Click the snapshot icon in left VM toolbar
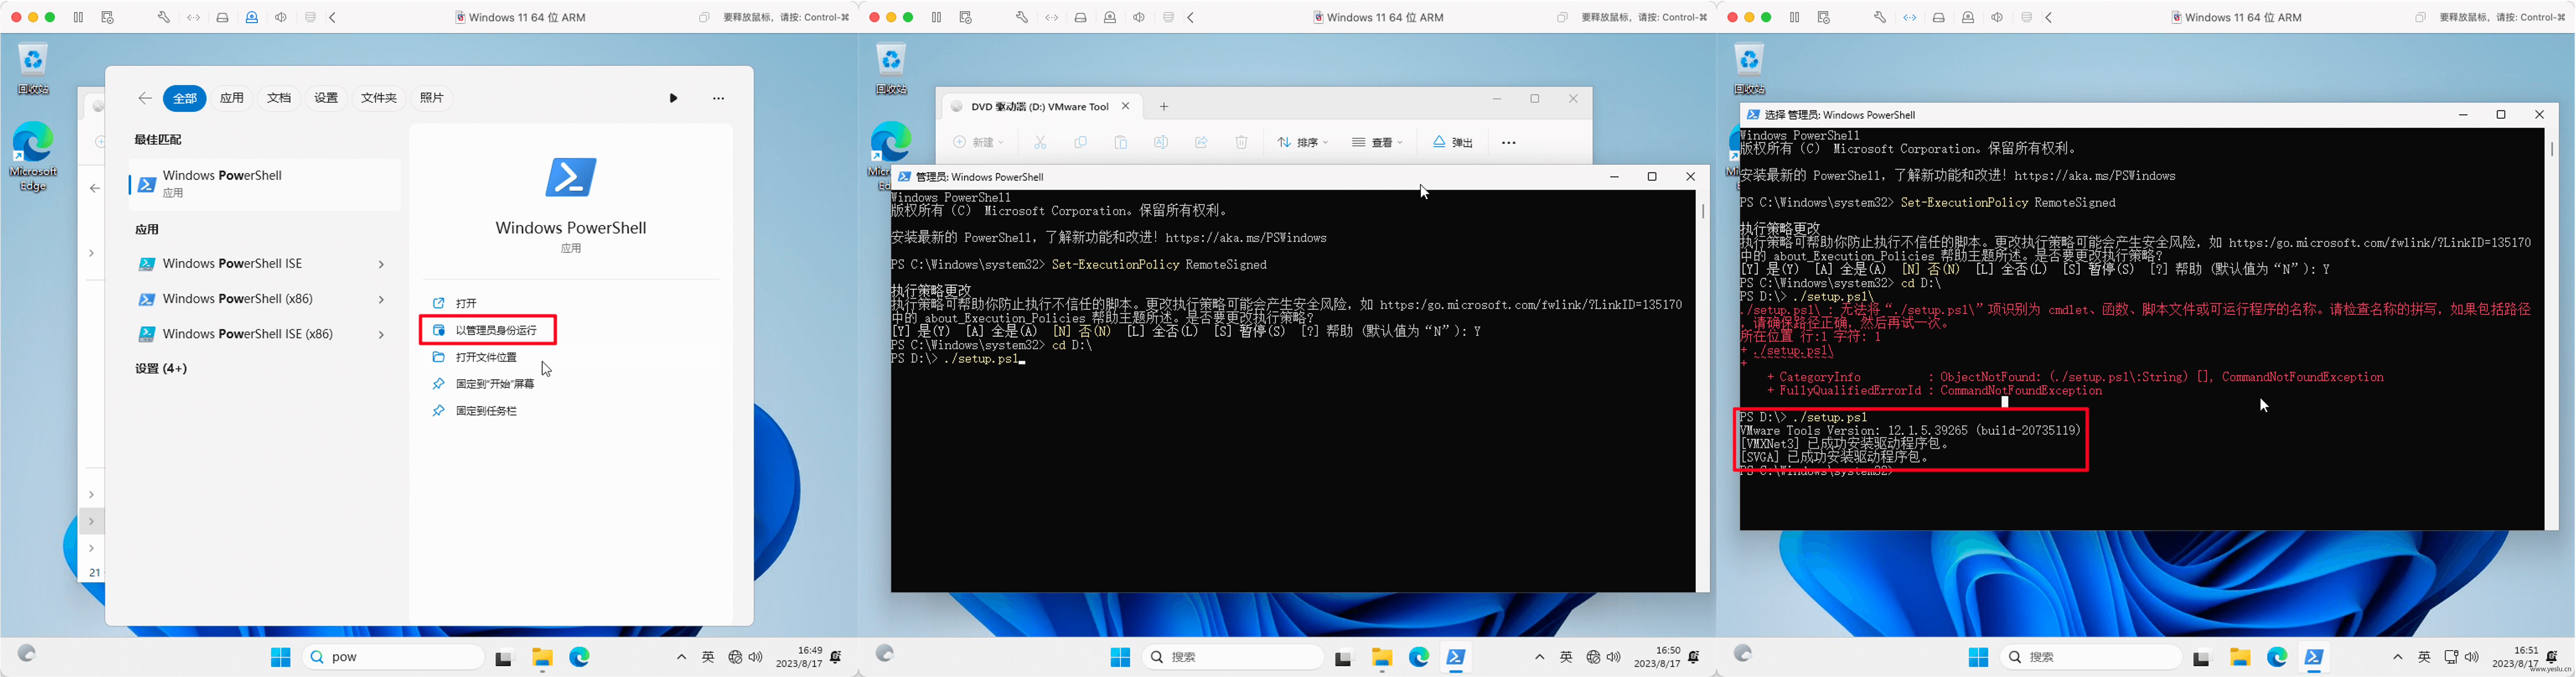 pos(108,17)
